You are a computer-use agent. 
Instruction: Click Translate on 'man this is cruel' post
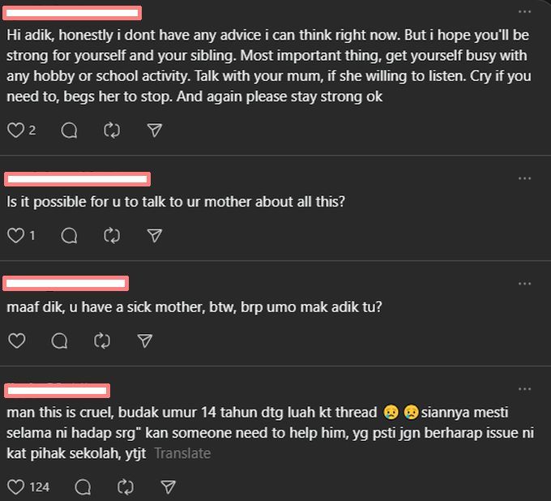tap(182, 454)
